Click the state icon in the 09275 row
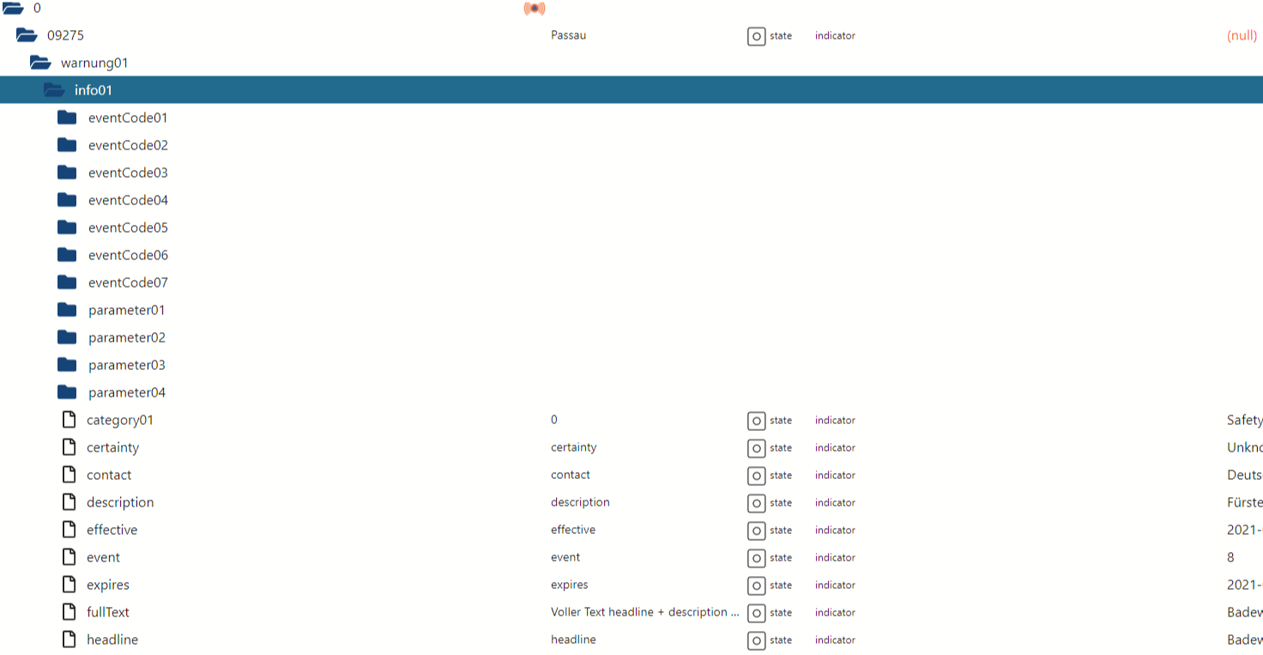This screenshot has height=655, width=1263. (756, 36)
